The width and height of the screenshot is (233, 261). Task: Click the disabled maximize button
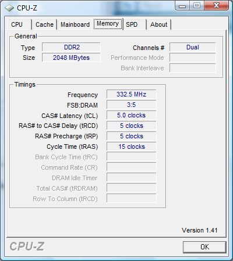click(x=197, y=6)
